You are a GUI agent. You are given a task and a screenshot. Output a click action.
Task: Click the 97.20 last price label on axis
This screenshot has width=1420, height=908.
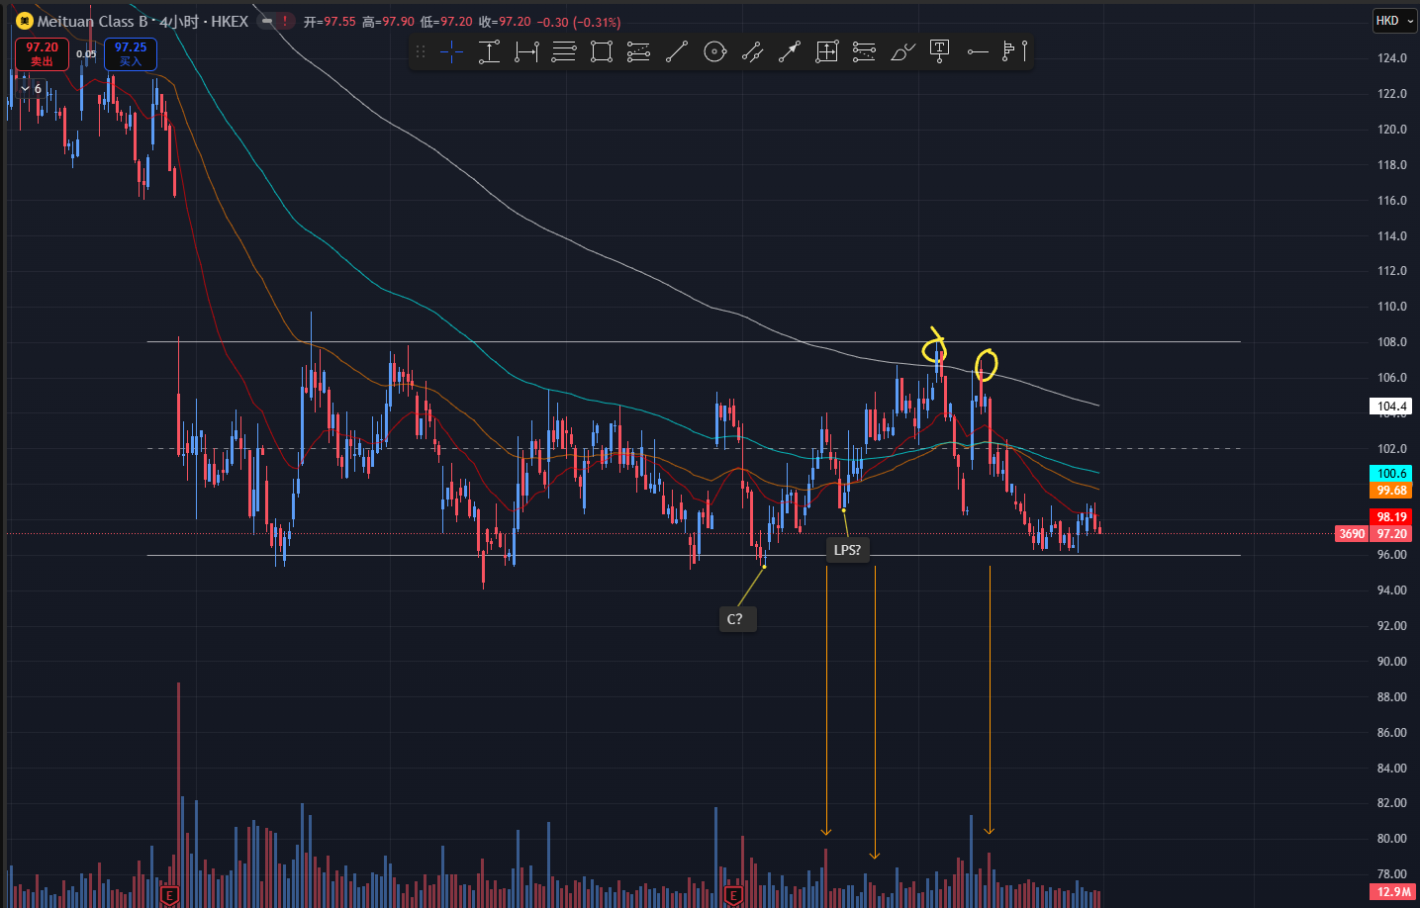coord(1392,534)
